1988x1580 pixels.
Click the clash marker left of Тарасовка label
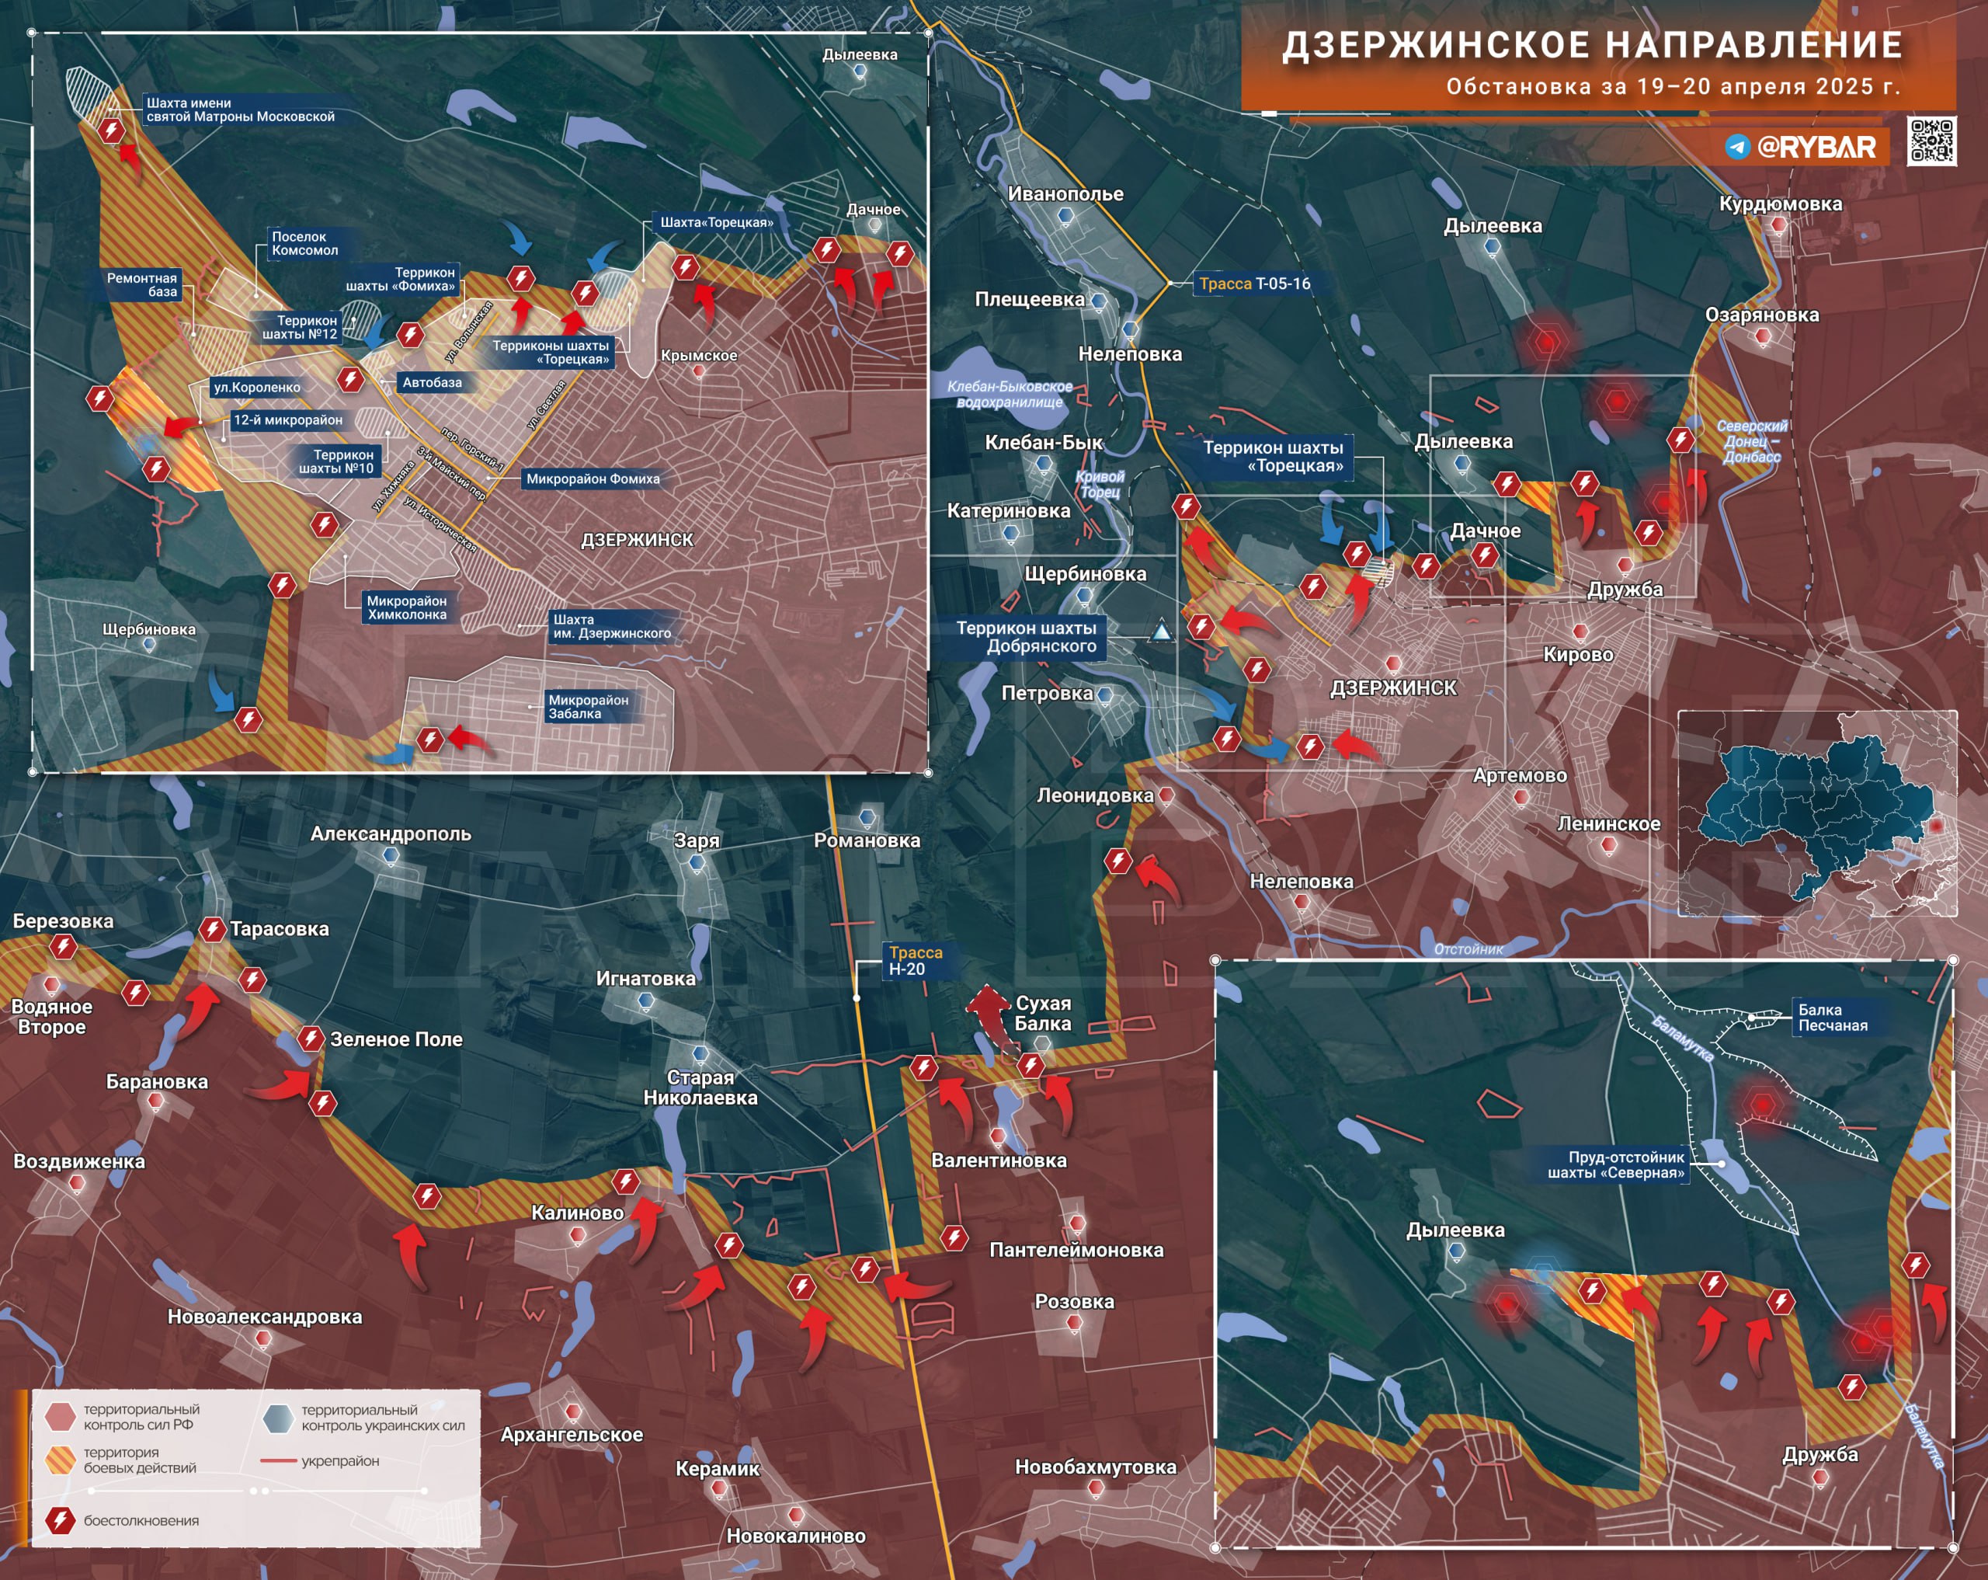coord(213,929)
